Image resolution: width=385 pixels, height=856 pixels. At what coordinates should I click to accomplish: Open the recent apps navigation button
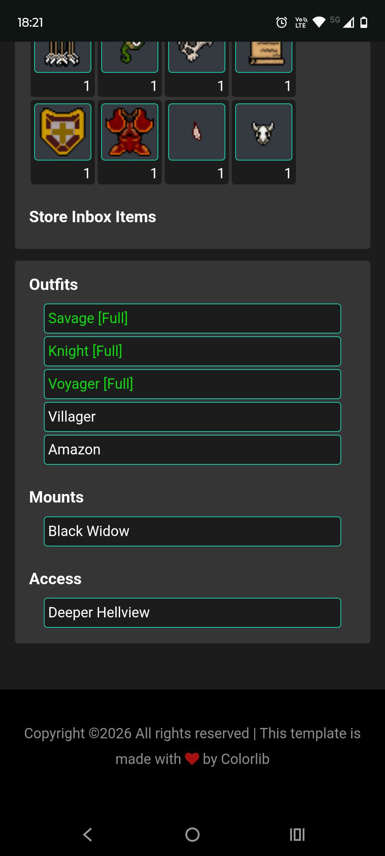(297, 835)
